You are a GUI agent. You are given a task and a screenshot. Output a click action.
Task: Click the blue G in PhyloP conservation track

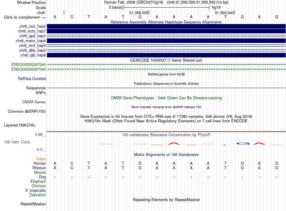coord(243,144)
